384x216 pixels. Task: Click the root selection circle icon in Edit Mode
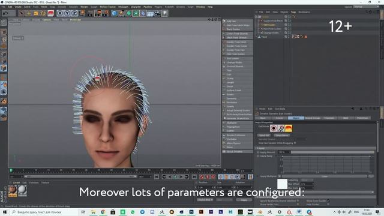(x=274, y=128)
